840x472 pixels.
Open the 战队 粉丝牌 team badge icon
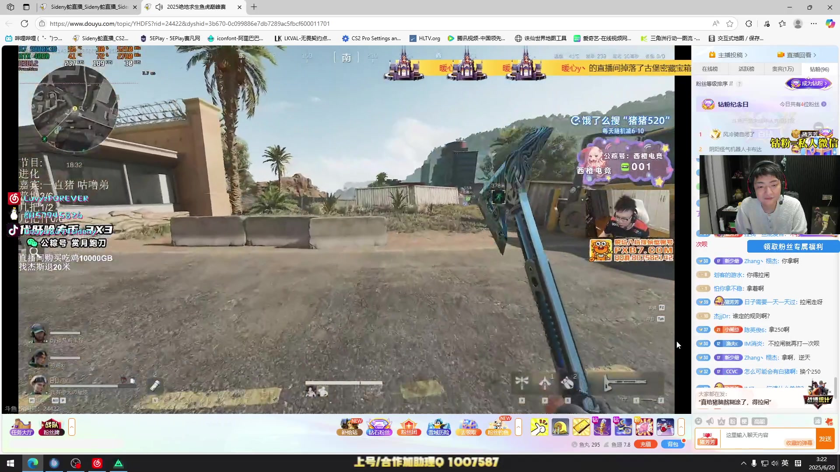coord(52,427)
